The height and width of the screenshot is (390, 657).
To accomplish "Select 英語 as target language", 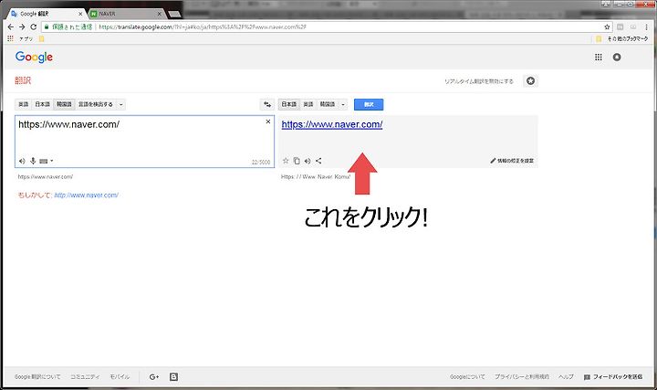I will [308, 104].
